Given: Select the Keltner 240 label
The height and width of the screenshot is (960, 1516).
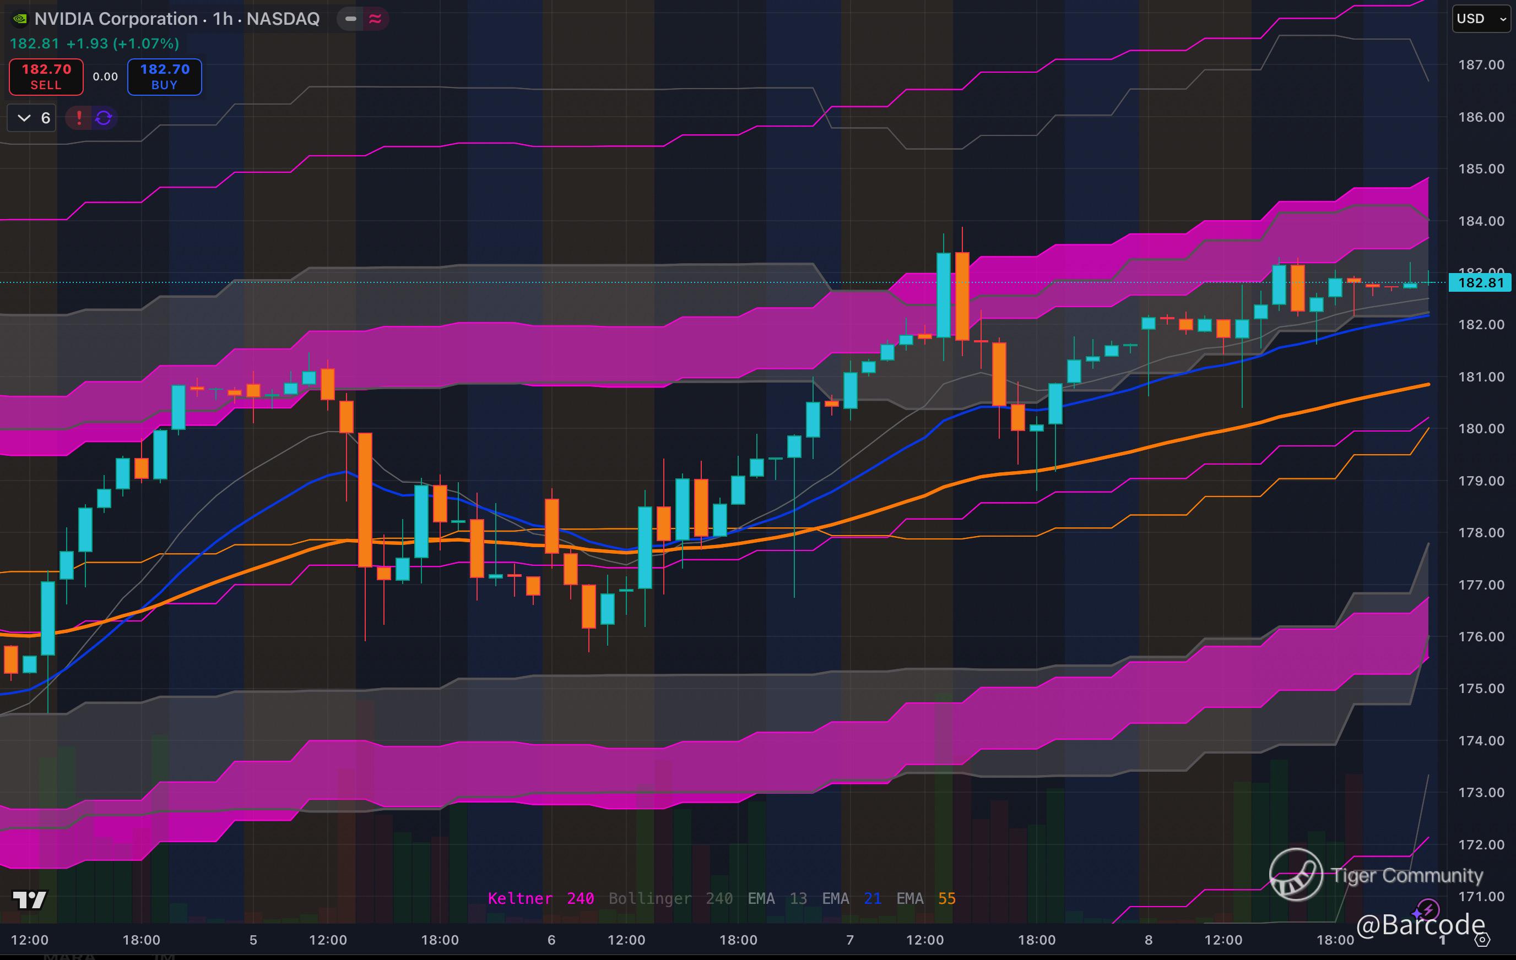Looking at the screenshot, I should 540,898.
